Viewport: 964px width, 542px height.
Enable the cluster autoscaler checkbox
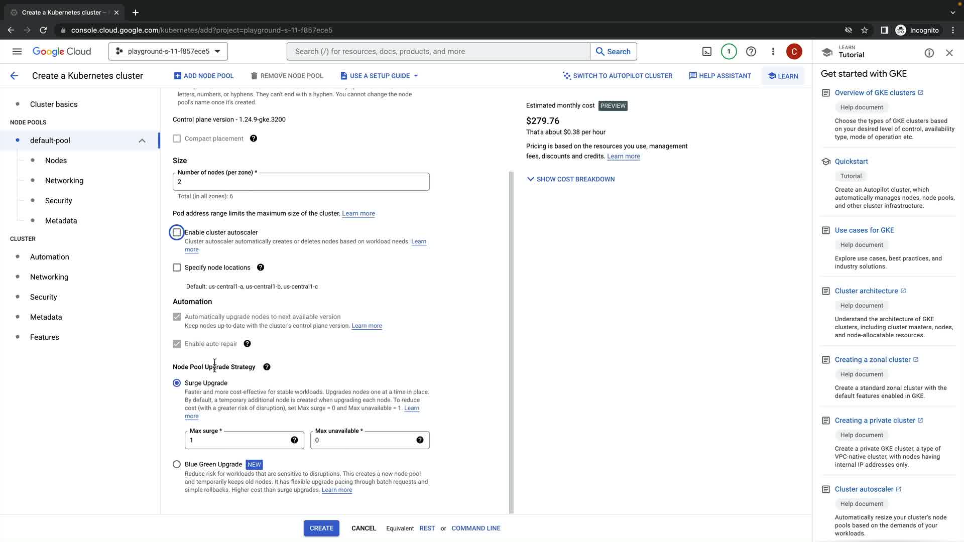click(177, 232)
